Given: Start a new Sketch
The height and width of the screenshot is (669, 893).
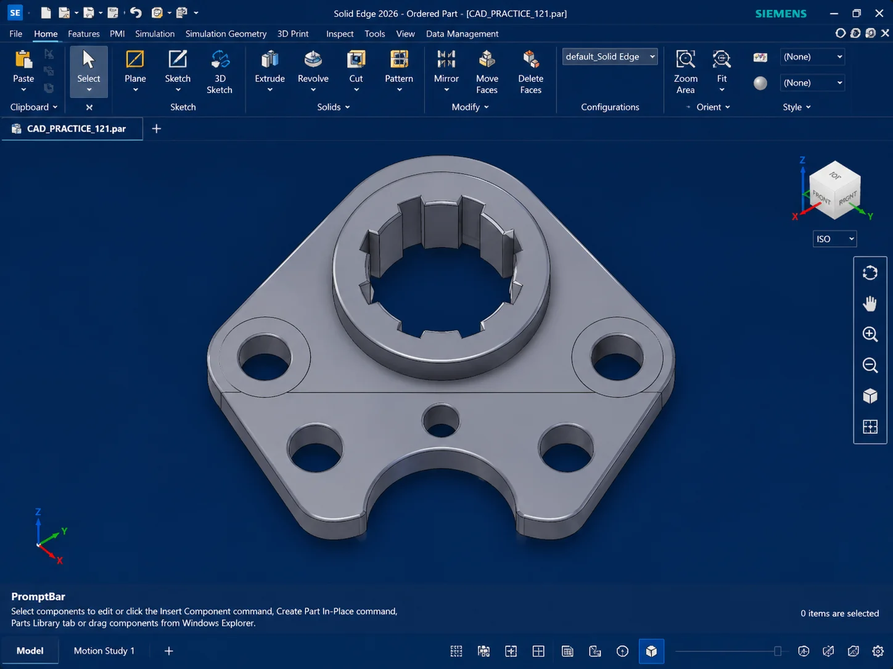Looking at the screenshot, I should pyautogui.click(x=178, y=59).
